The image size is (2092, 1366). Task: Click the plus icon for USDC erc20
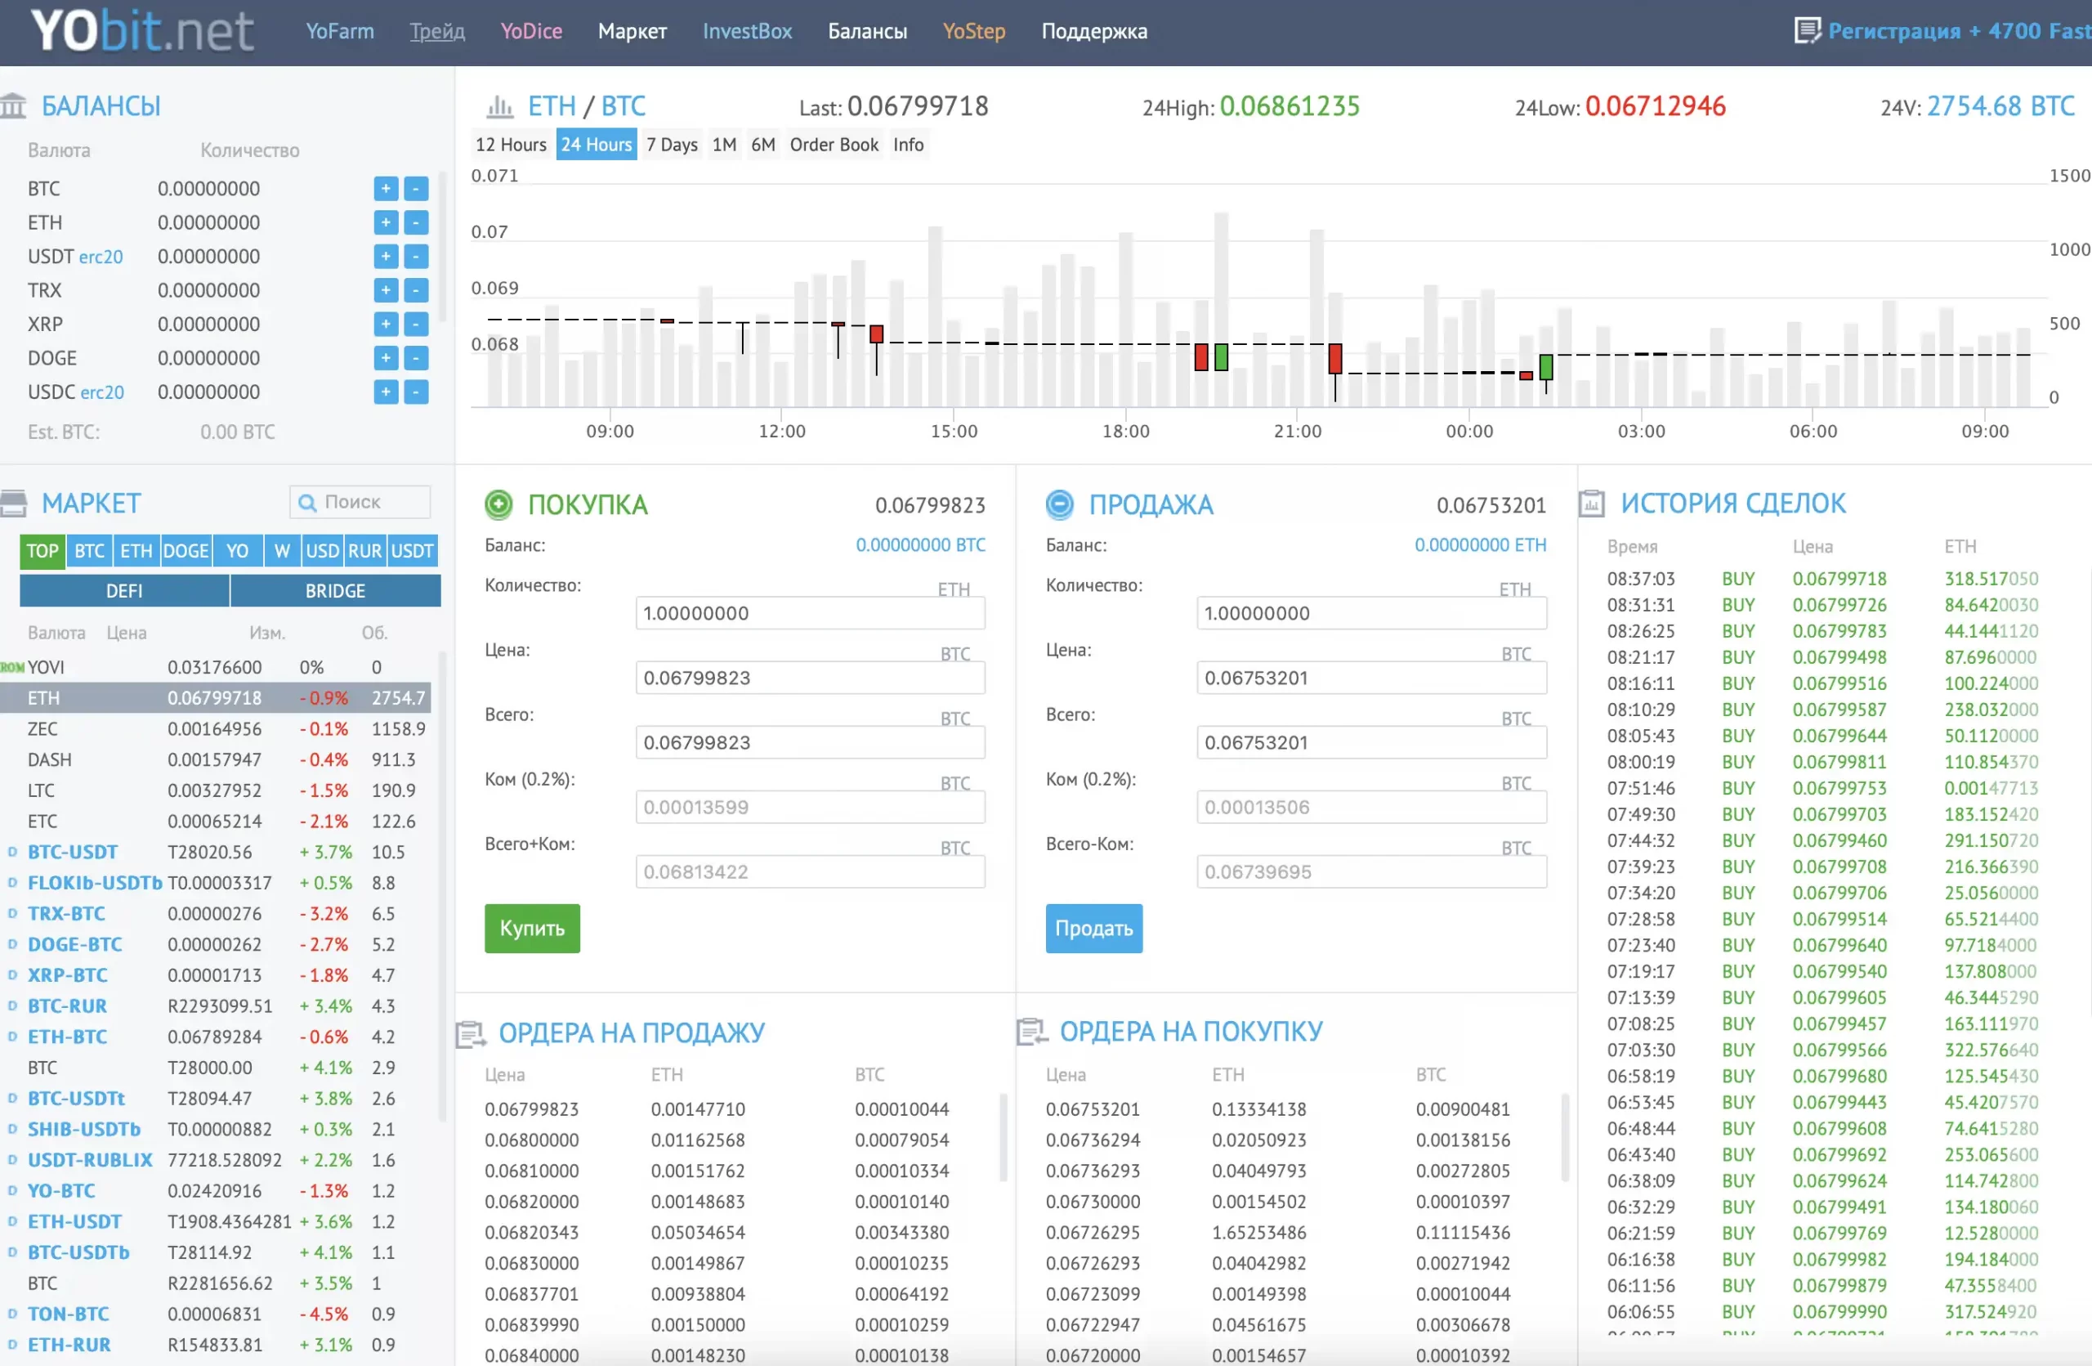point(386,392)
